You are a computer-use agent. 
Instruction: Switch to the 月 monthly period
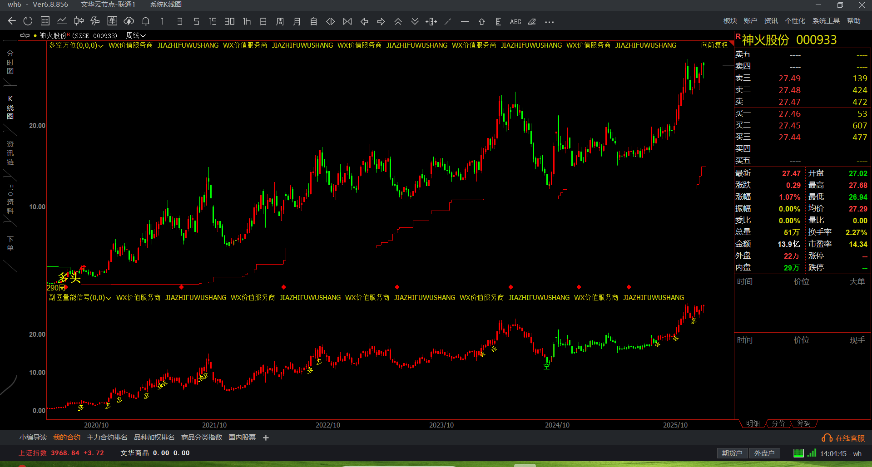pos(297,21)
